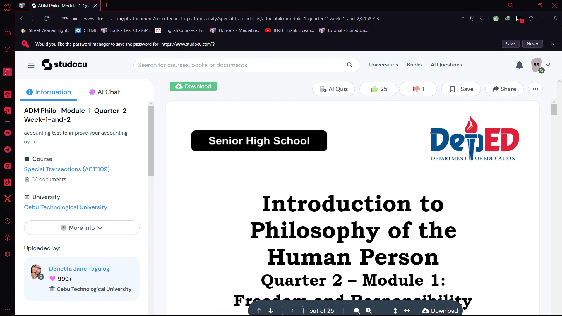Screen dimensions: 562x316
Task: Open English Courses bookmark
Action: pyautogui.click(x=181, y=30)
